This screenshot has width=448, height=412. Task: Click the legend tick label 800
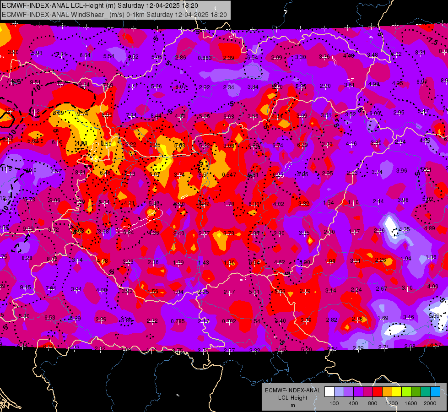(x=372, y=403)
